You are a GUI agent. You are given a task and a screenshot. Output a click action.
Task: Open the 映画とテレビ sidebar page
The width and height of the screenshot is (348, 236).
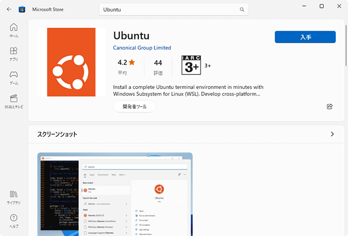click(x=14, y=101)
